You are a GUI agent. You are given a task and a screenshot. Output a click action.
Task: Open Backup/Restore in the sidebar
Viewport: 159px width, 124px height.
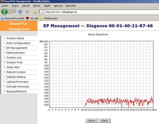[x=17, y=91]
